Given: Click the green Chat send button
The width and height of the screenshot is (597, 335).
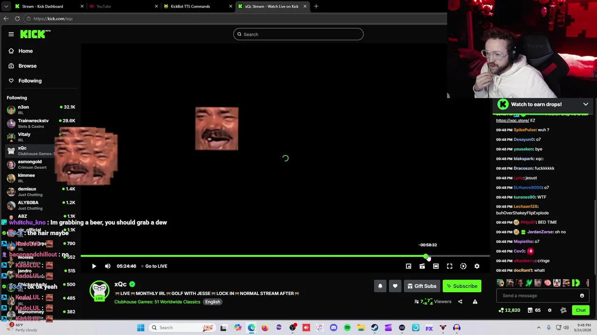Looking at the screenshot, I should 581,310.
